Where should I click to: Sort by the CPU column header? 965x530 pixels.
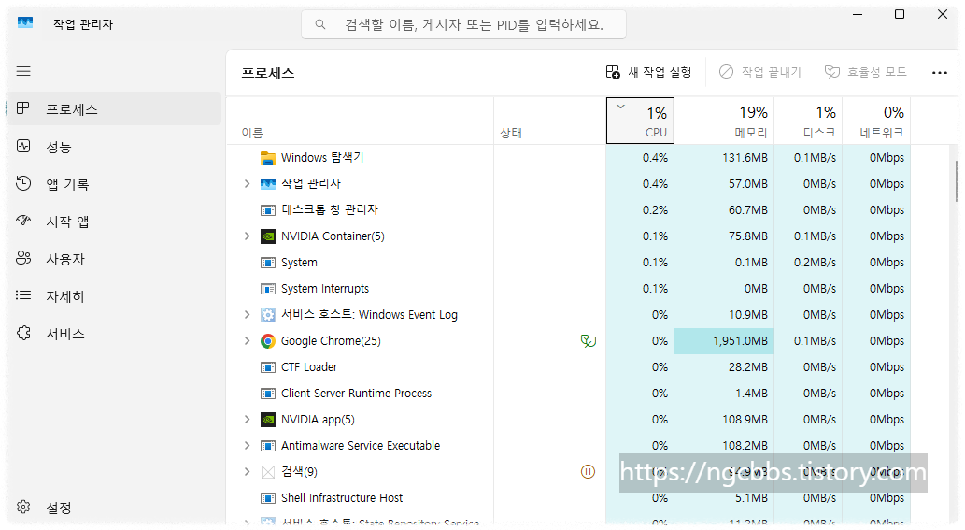click(640, 121)
